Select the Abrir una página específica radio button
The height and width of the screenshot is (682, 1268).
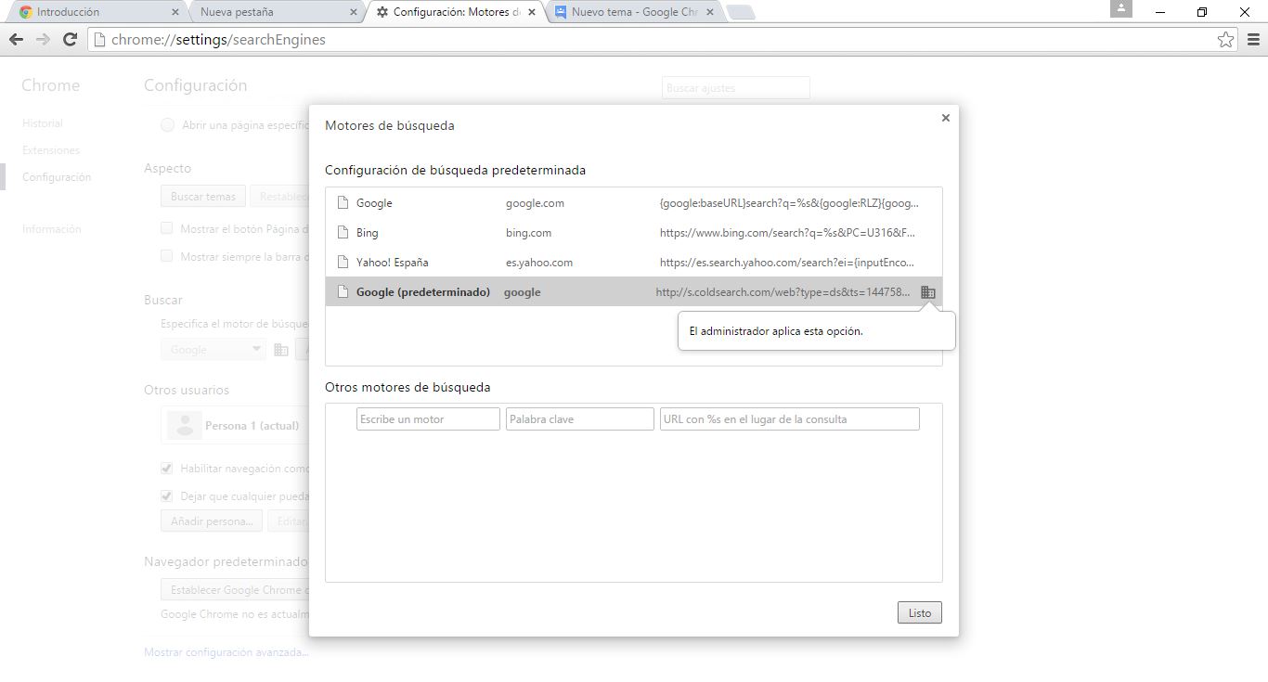[x=167, y=125]
